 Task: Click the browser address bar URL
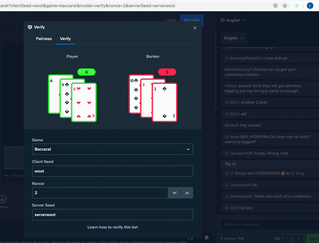click(87, 6)
